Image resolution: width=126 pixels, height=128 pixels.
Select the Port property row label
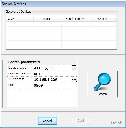click(x=20, y=85)
